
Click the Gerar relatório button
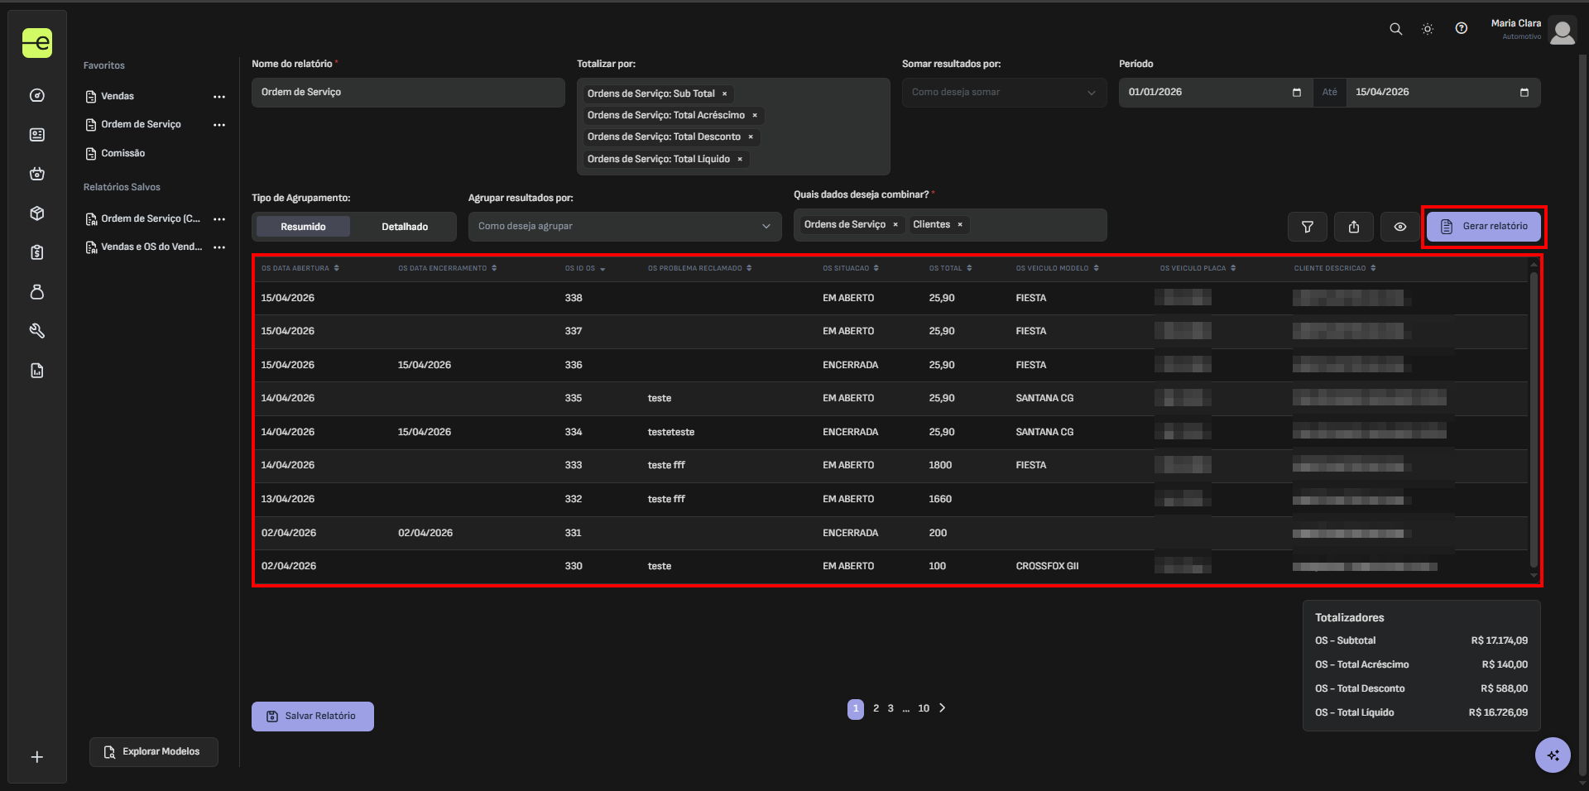(1484, 227)
